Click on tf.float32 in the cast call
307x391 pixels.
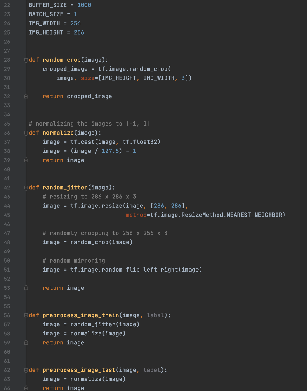tap(141, 142)
